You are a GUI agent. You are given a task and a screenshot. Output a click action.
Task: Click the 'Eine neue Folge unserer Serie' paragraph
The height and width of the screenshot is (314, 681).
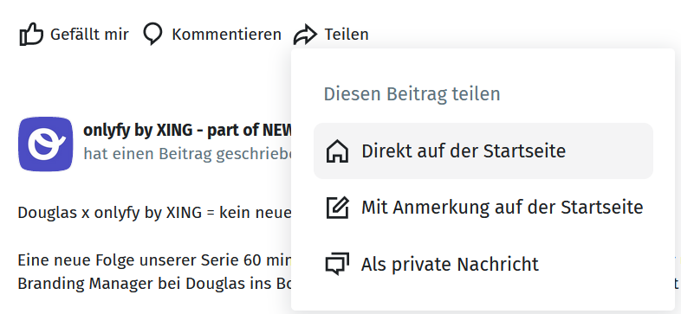tap(153, 260)
